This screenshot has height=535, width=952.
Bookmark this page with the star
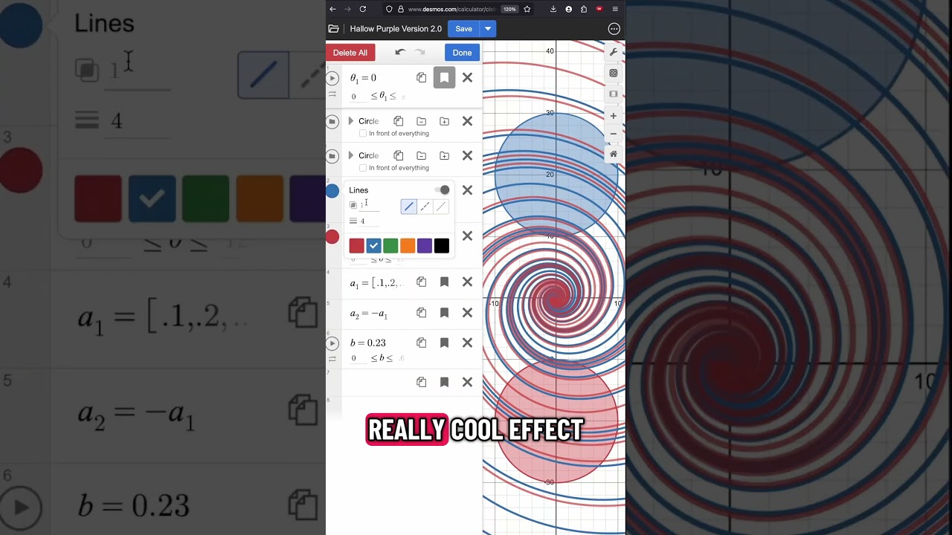[x=527, y=9]
